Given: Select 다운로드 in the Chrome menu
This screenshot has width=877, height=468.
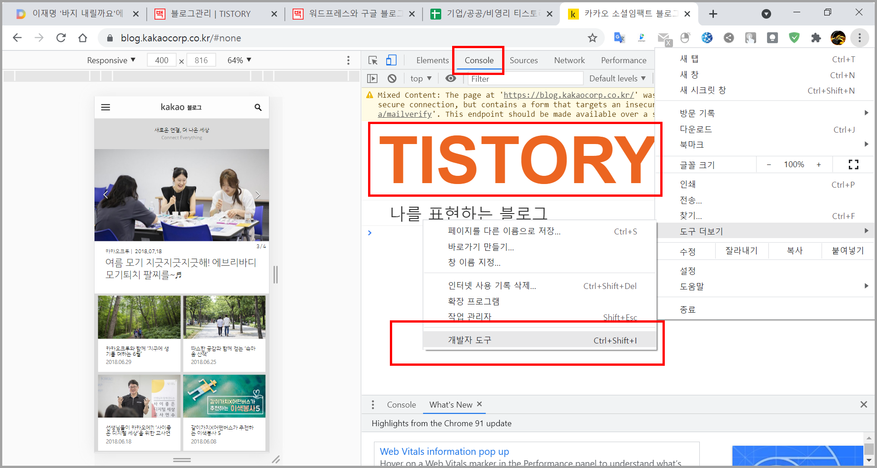Looking at the screenshot, I should click(x=765, y=129).
